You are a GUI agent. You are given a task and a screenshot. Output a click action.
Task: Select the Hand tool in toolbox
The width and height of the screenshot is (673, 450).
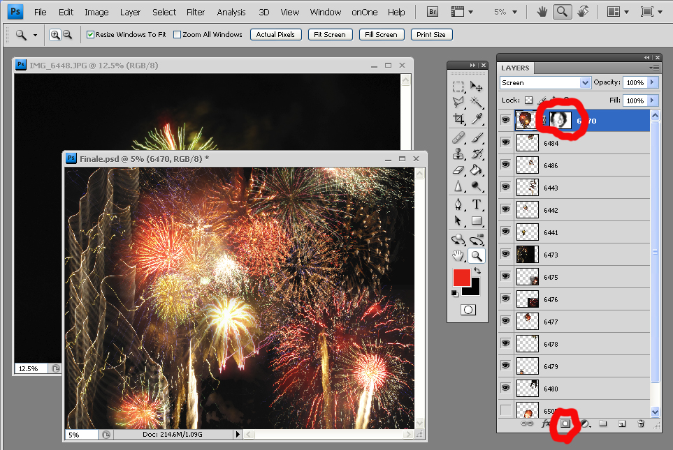pos(458,255)
